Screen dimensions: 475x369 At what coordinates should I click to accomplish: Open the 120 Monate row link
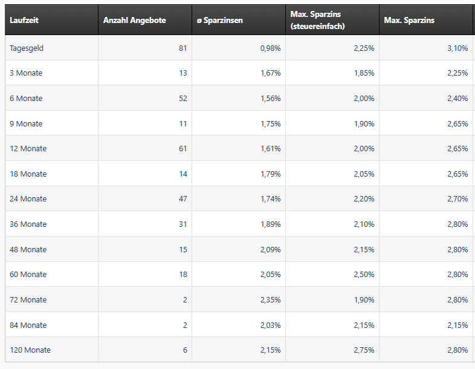click(30, 350)
